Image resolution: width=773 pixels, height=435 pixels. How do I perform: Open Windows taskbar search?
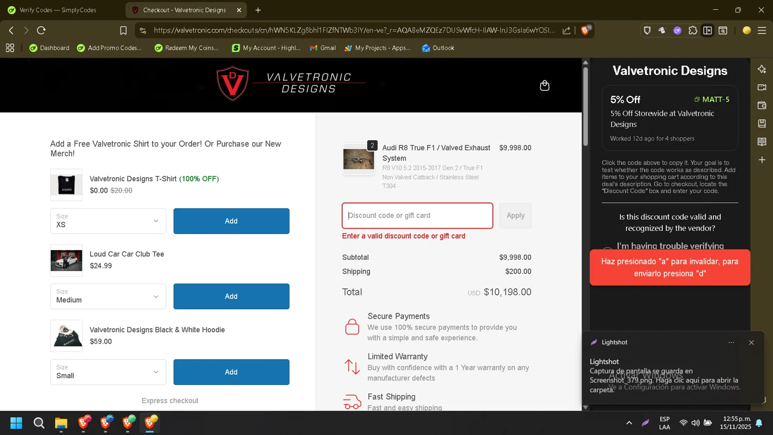point(39,423)
